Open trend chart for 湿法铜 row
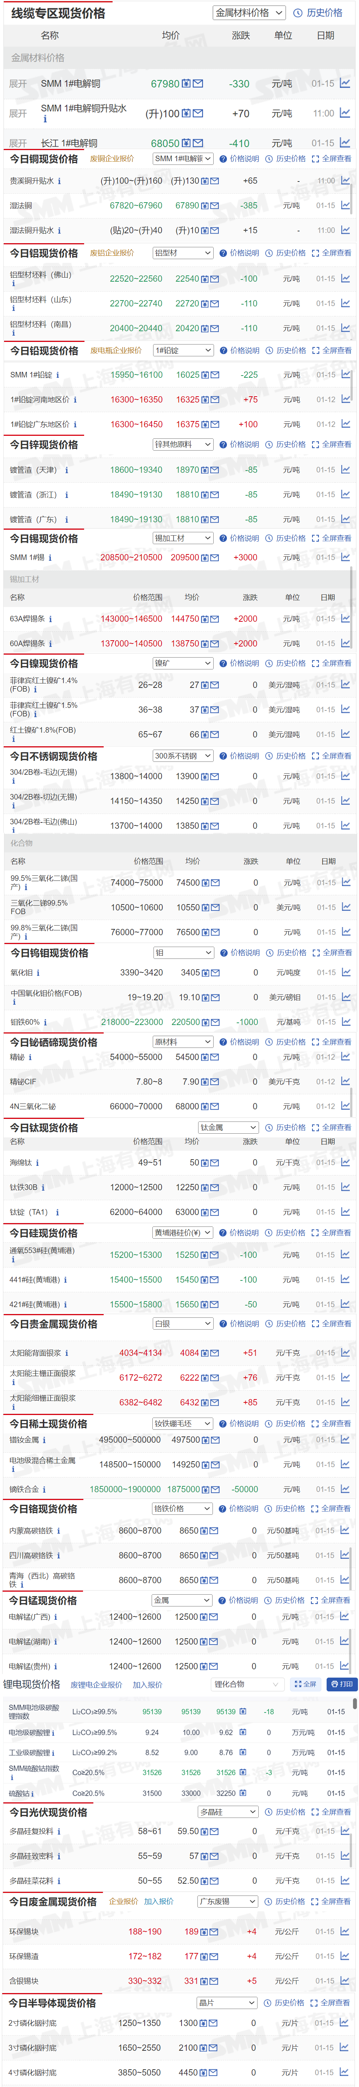359x2087 pixels. coord(345,205)
